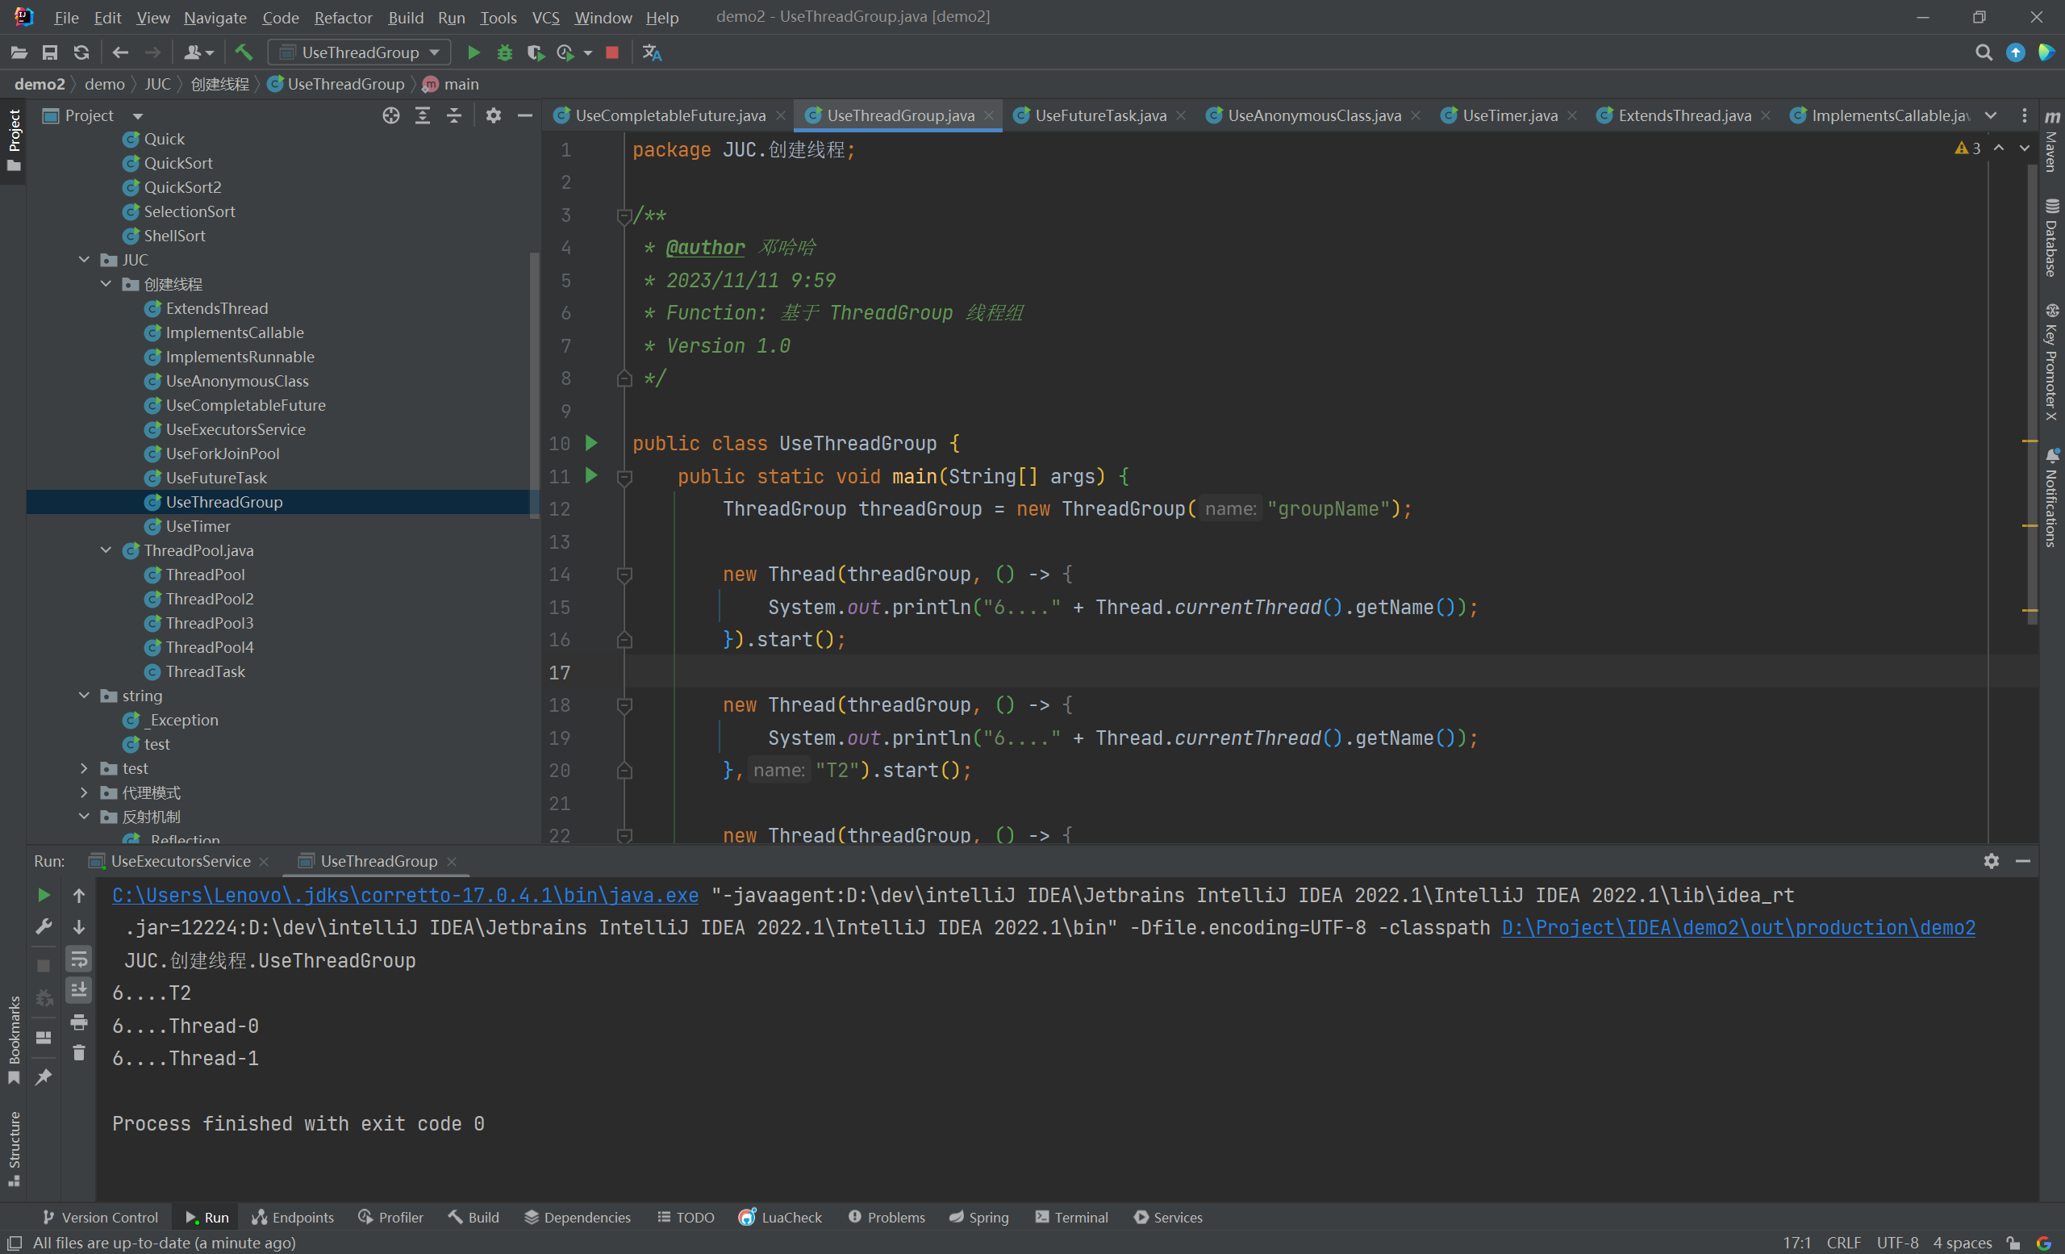
Task: Click the demo2 production classpath link
Action: coord(1738,927)
